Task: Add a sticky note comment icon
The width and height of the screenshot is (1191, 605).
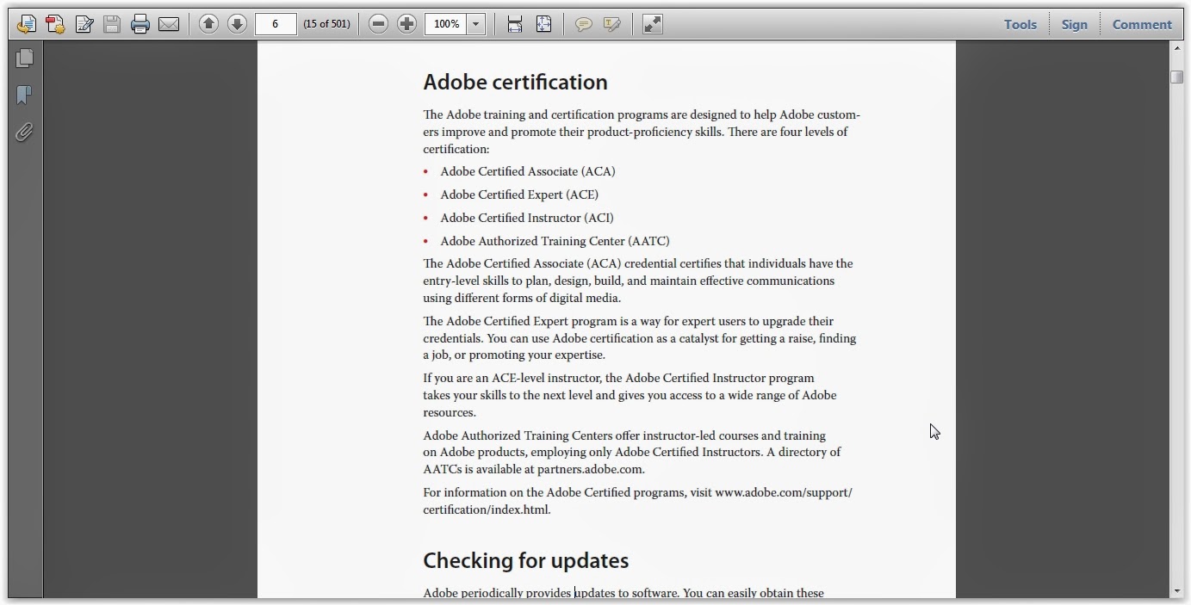Action: (x=583, y=24)
